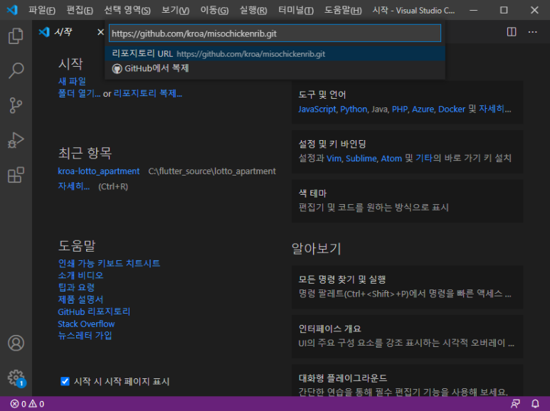Open 소개 비디오 link

click(80, 275)
